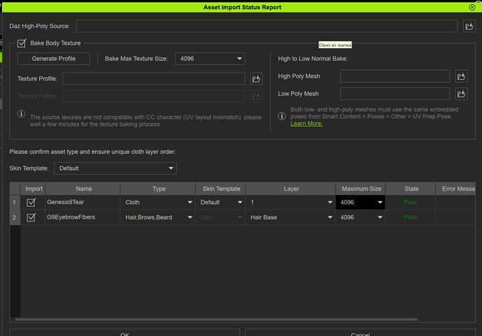
Task: Close the Asset Import Status Report dialog
Action: click(x=472, y=7)
